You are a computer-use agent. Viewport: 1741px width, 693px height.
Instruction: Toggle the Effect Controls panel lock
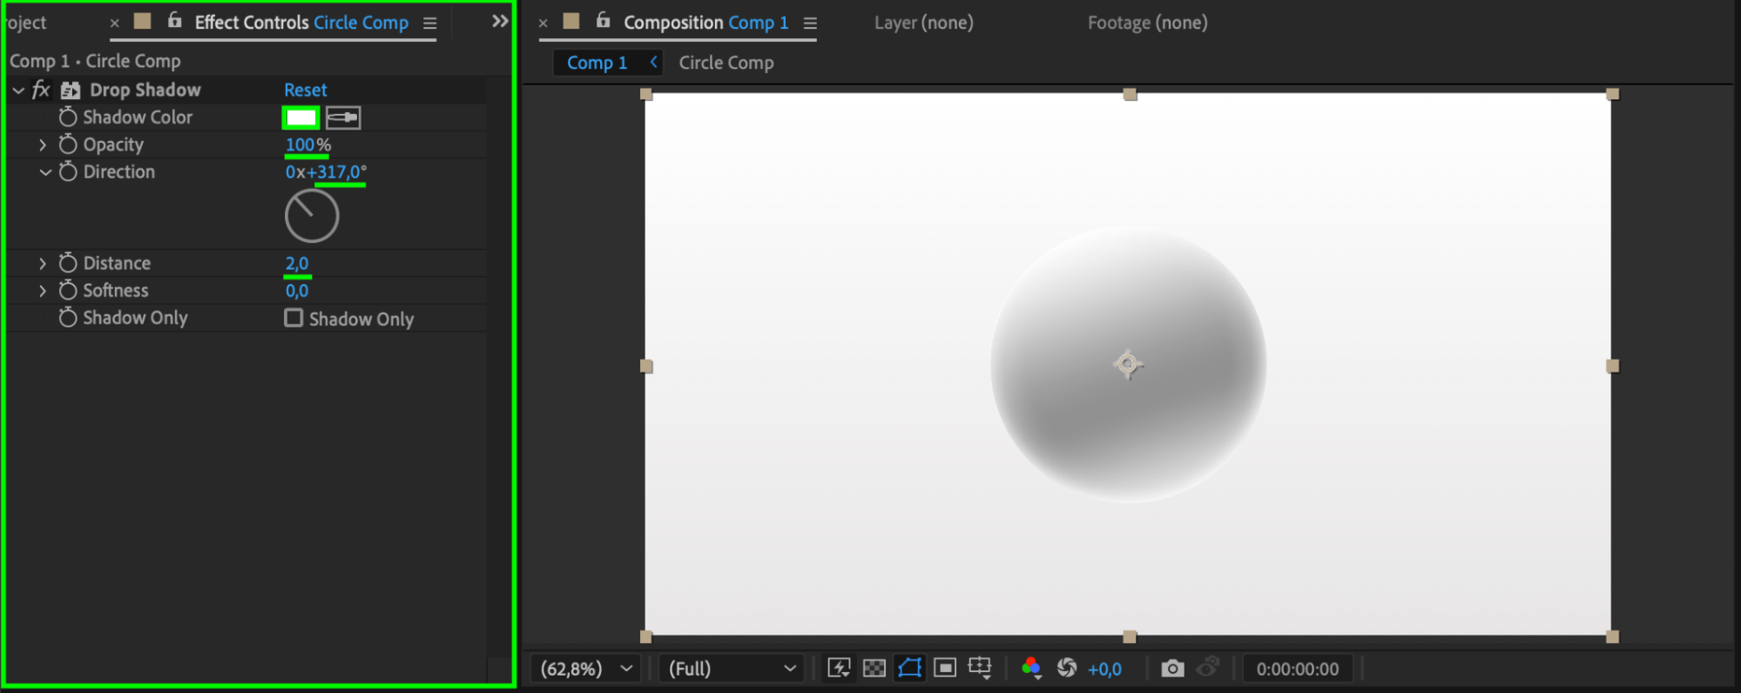174,20
